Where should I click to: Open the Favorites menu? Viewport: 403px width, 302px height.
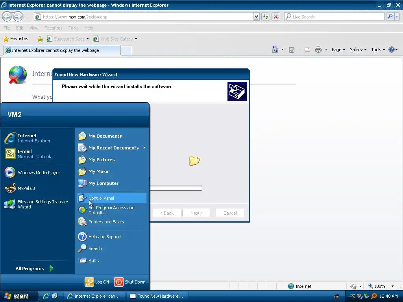[x=53, y=28]
